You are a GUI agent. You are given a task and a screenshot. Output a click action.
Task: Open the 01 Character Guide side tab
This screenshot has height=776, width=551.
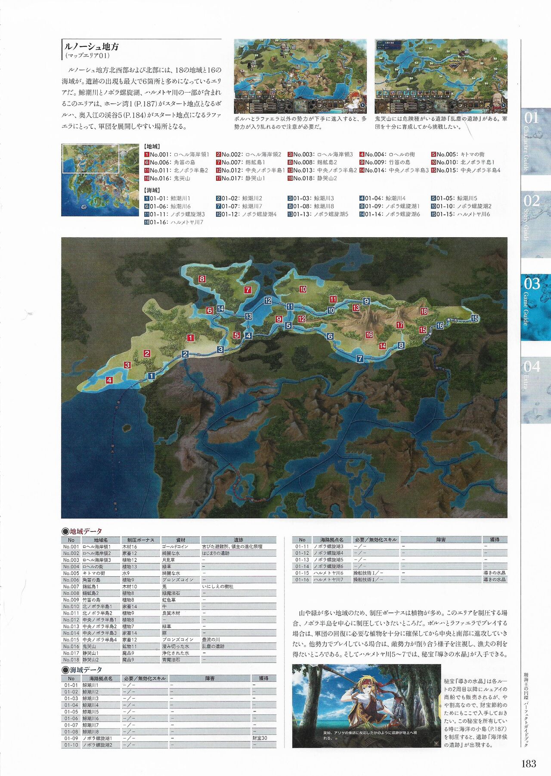point(536,142)
